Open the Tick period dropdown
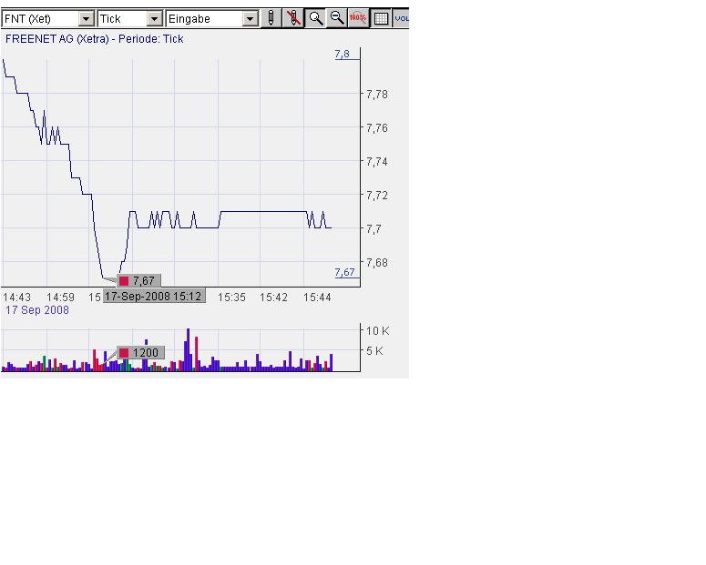The image size is (706, 565). 154,19
